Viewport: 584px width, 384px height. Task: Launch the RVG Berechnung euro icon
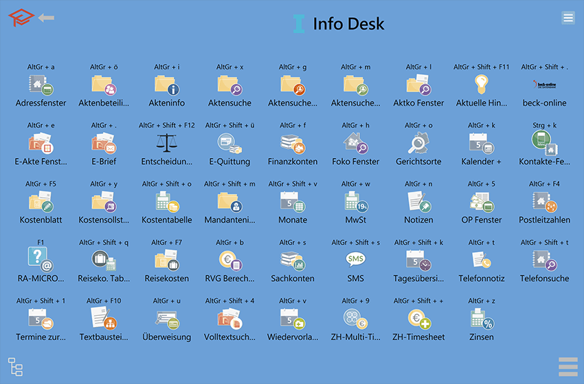(229, 260)
